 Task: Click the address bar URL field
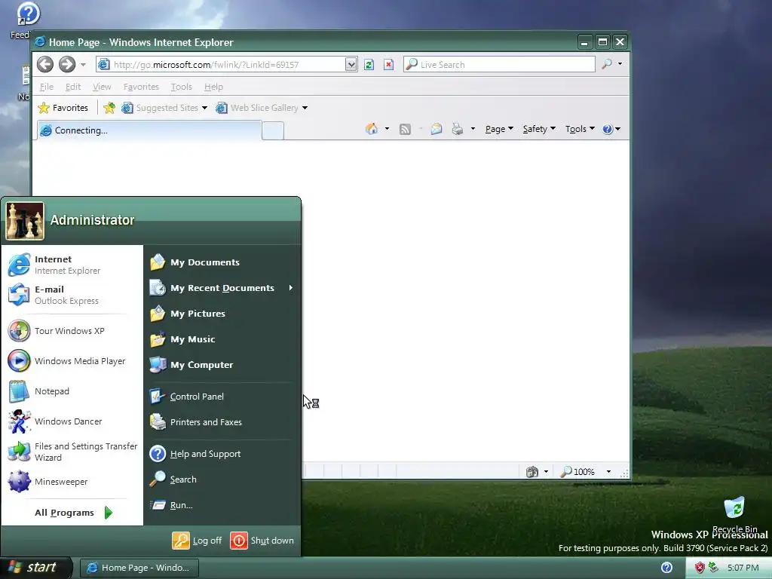[x=221, y=65]
